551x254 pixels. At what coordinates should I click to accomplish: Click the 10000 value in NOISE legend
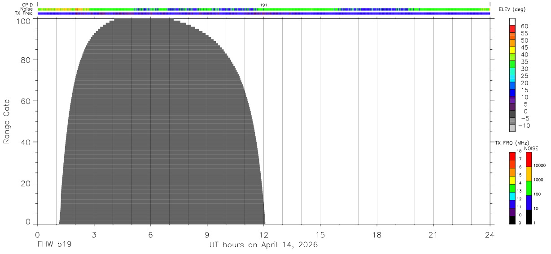pos(540,165)
